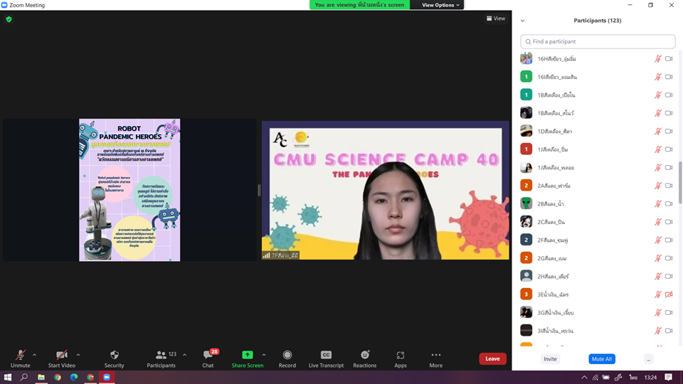Collapse the Participants panel chevron
This screenshot has height=384, width=683.
(522, 21)
